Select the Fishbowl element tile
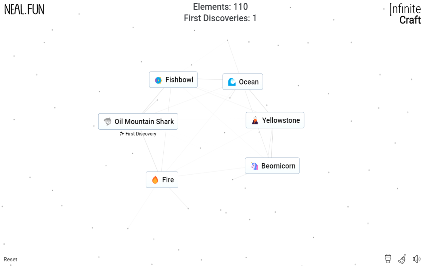Viewport: 425px width, 266px height. click(173, 80)
